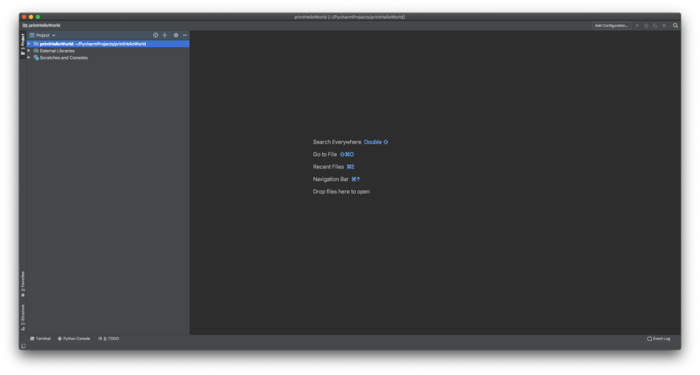The height and width of the screenshot is (375, 700).
Task: Click the Run play icon
Action: [638, 25]
